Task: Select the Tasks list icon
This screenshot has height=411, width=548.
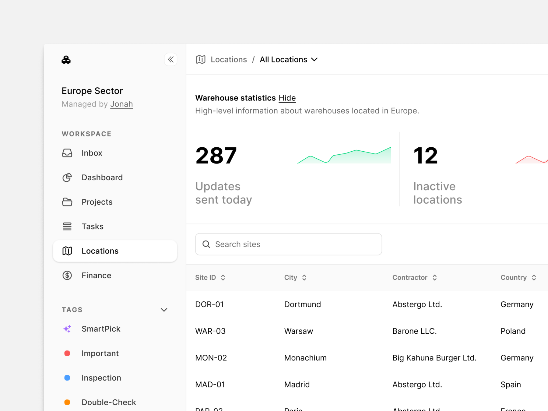Action: 67,226
